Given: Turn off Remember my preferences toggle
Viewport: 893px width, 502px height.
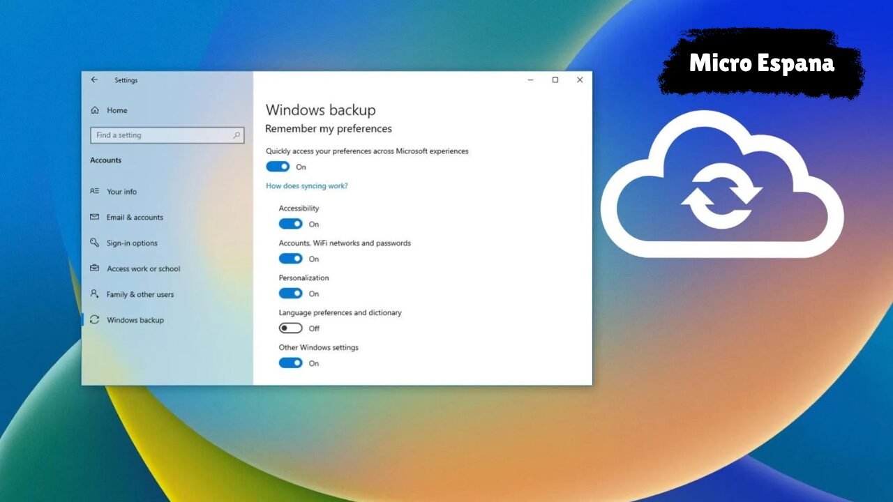Looking at the screenshot, I should [x=278, y=167].
